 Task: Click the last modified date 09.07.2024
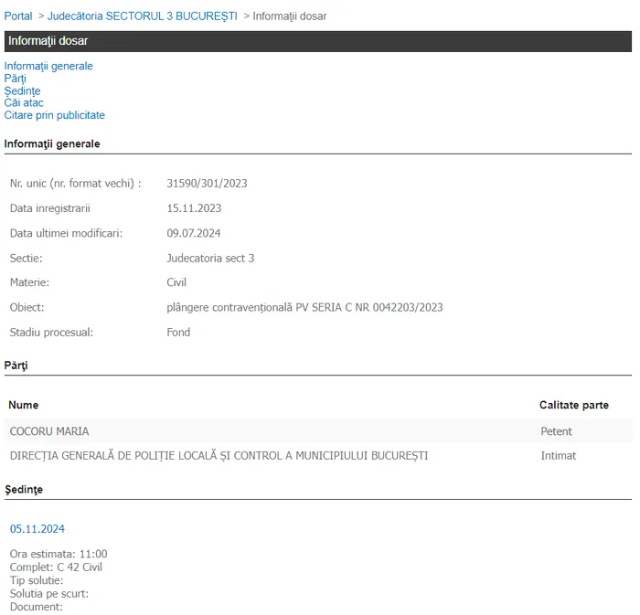tap(194, 233)
